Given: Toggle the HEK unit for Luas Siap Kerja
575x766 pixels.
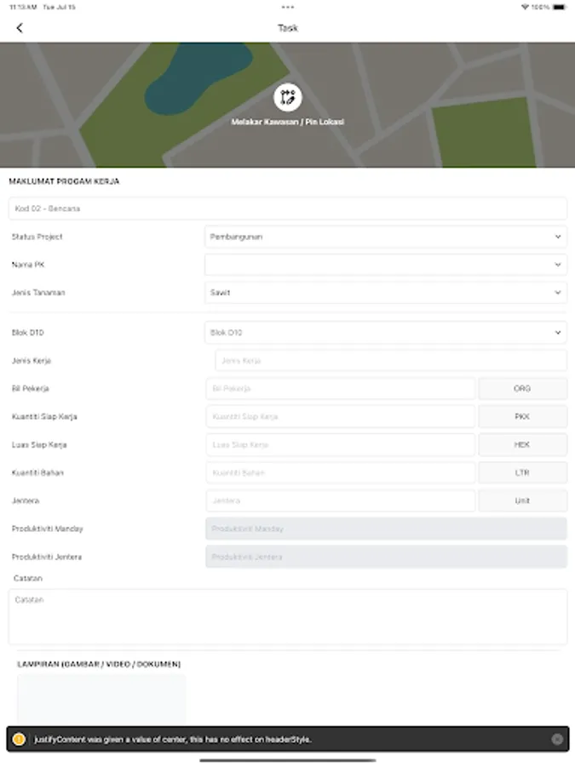Looking at the screenshot, I should [x=522, y=444].
